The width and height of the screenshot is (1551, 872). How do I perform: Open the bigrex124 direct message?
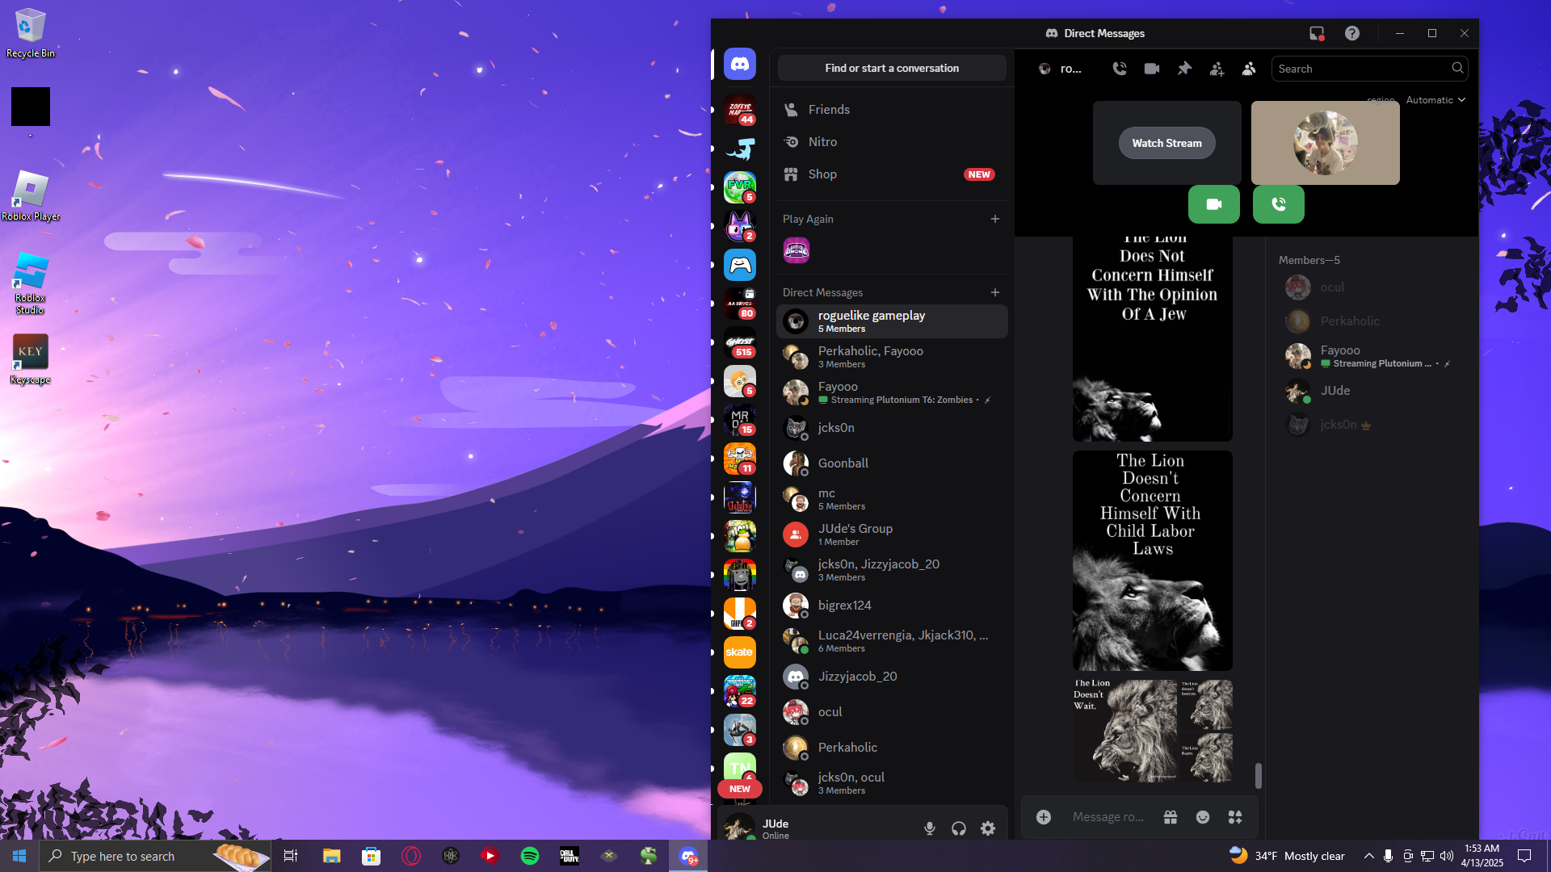click(892, 606)
